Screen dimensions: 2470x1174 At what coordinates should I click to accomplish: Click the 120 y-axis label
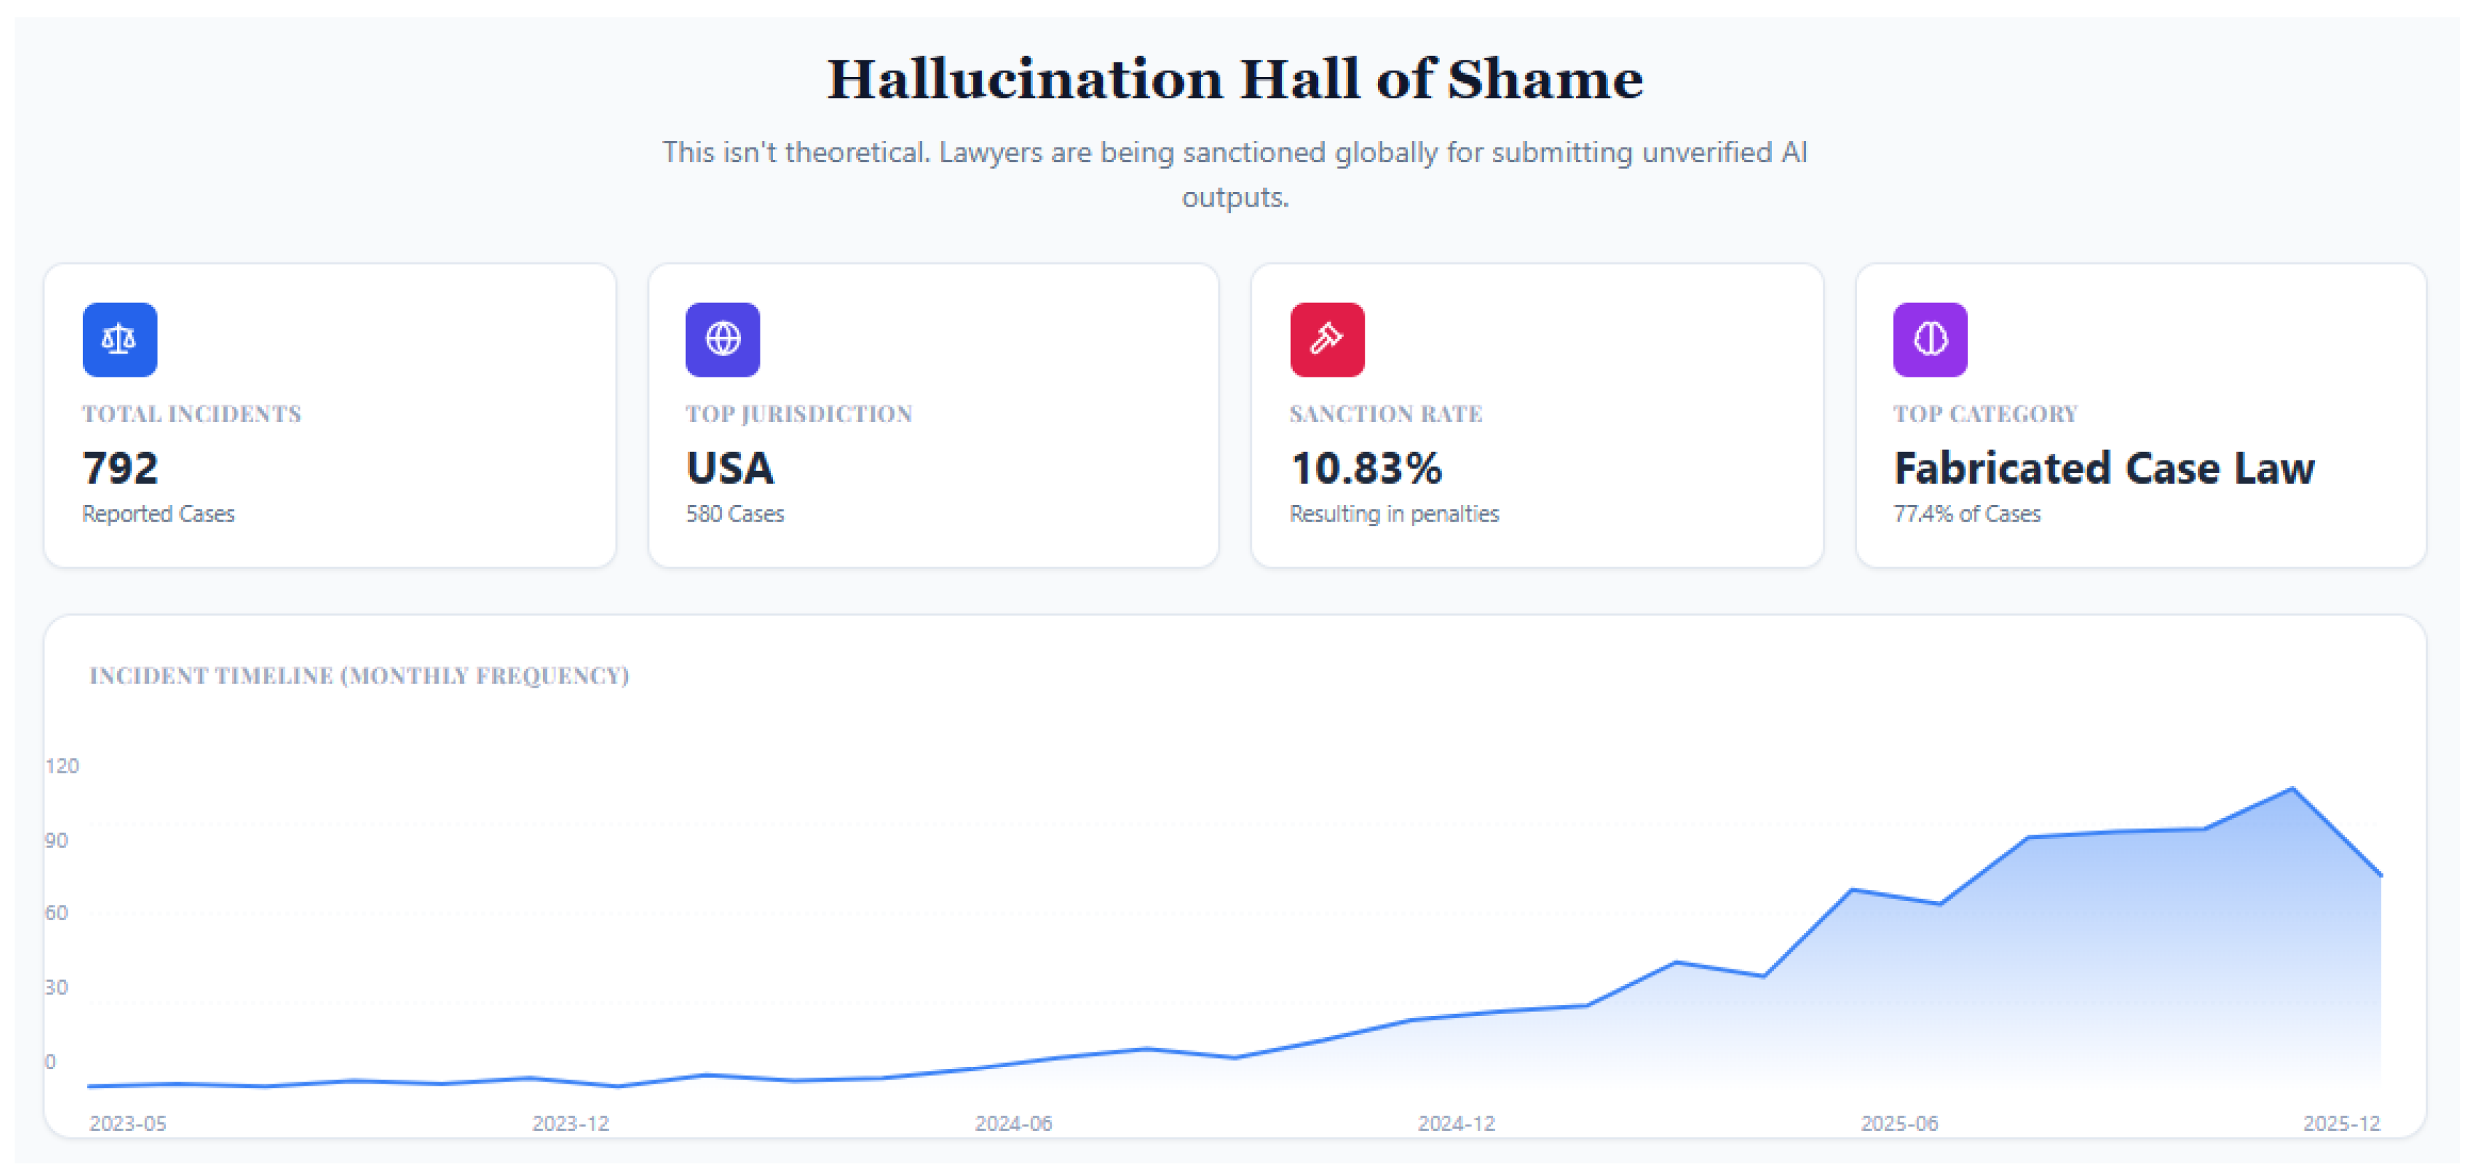[x=62, y=766]
